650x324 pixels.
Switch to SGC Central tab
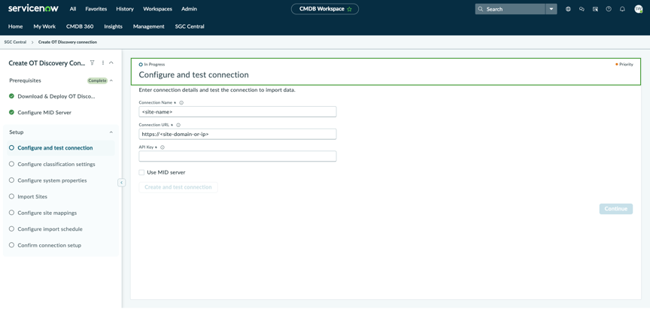(x=190, y=26)
